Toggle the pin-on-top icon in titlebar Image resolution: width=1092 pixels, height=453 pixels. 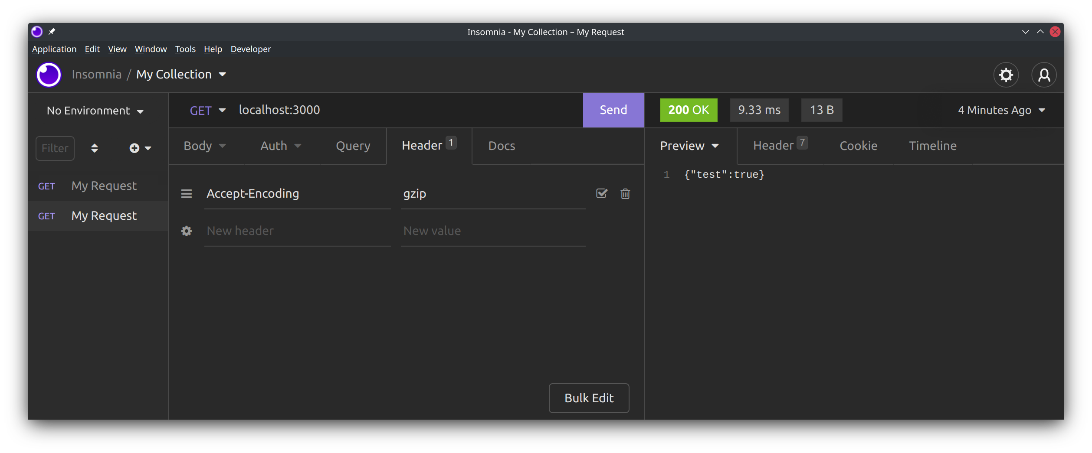tap(52, 31)
